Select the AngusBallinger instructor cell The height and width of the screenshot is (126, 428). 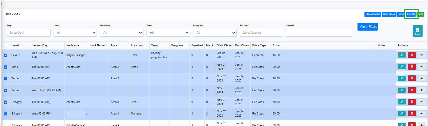click(76, 55)
